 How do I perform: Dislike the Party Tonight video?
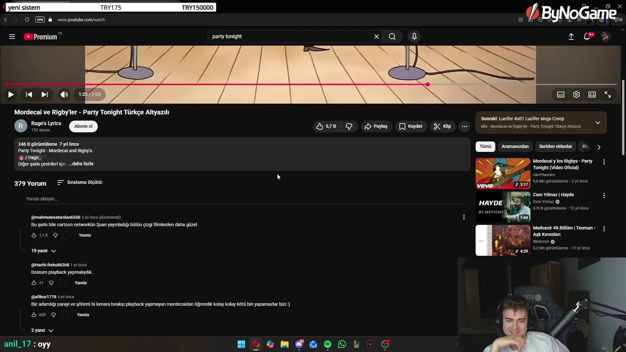349,126
